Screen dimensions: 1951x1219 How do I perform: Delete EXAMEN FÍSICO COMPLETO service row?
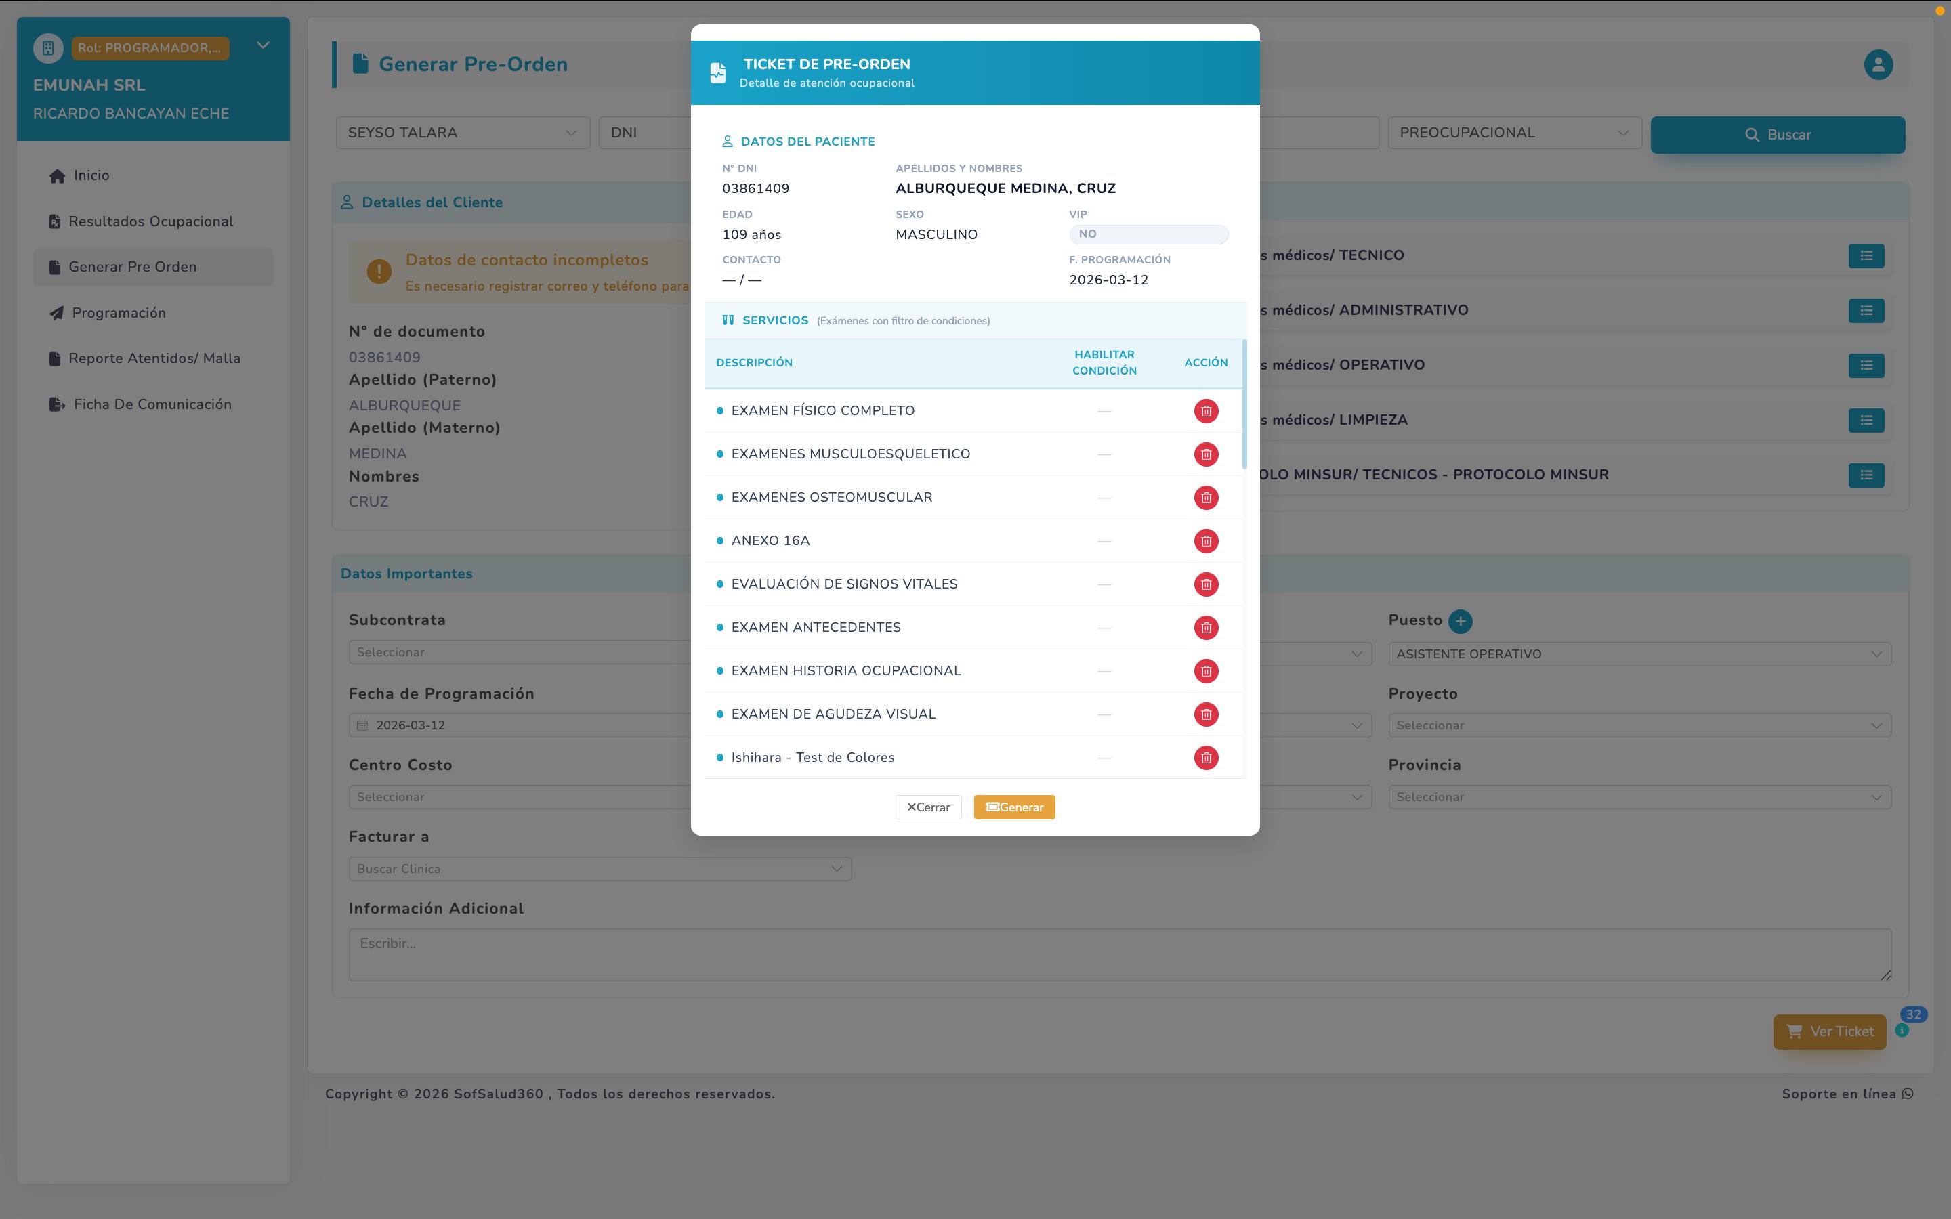pyautogui.click(x=1205, y=411)
